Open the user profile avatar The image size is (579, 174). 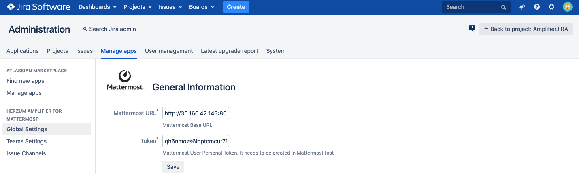[567, 7]
